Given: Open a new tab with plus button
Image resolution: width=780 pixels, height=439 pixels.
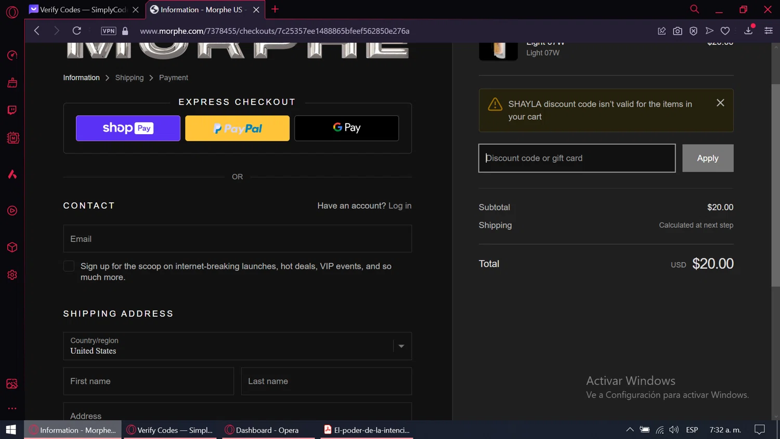Looking at the screenshot, I should [275, 9].
